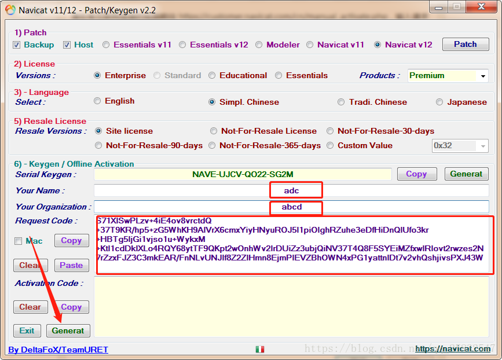Click the Patch button
Image resolution: width=502 pixels, height=360 pixels.
(466, 44)
